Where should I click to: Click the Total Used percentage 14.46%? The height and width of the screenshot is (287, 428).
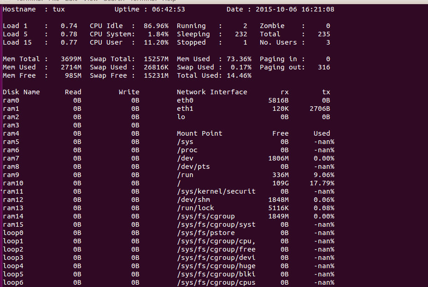pyautogui.click(x=237, y=75)
